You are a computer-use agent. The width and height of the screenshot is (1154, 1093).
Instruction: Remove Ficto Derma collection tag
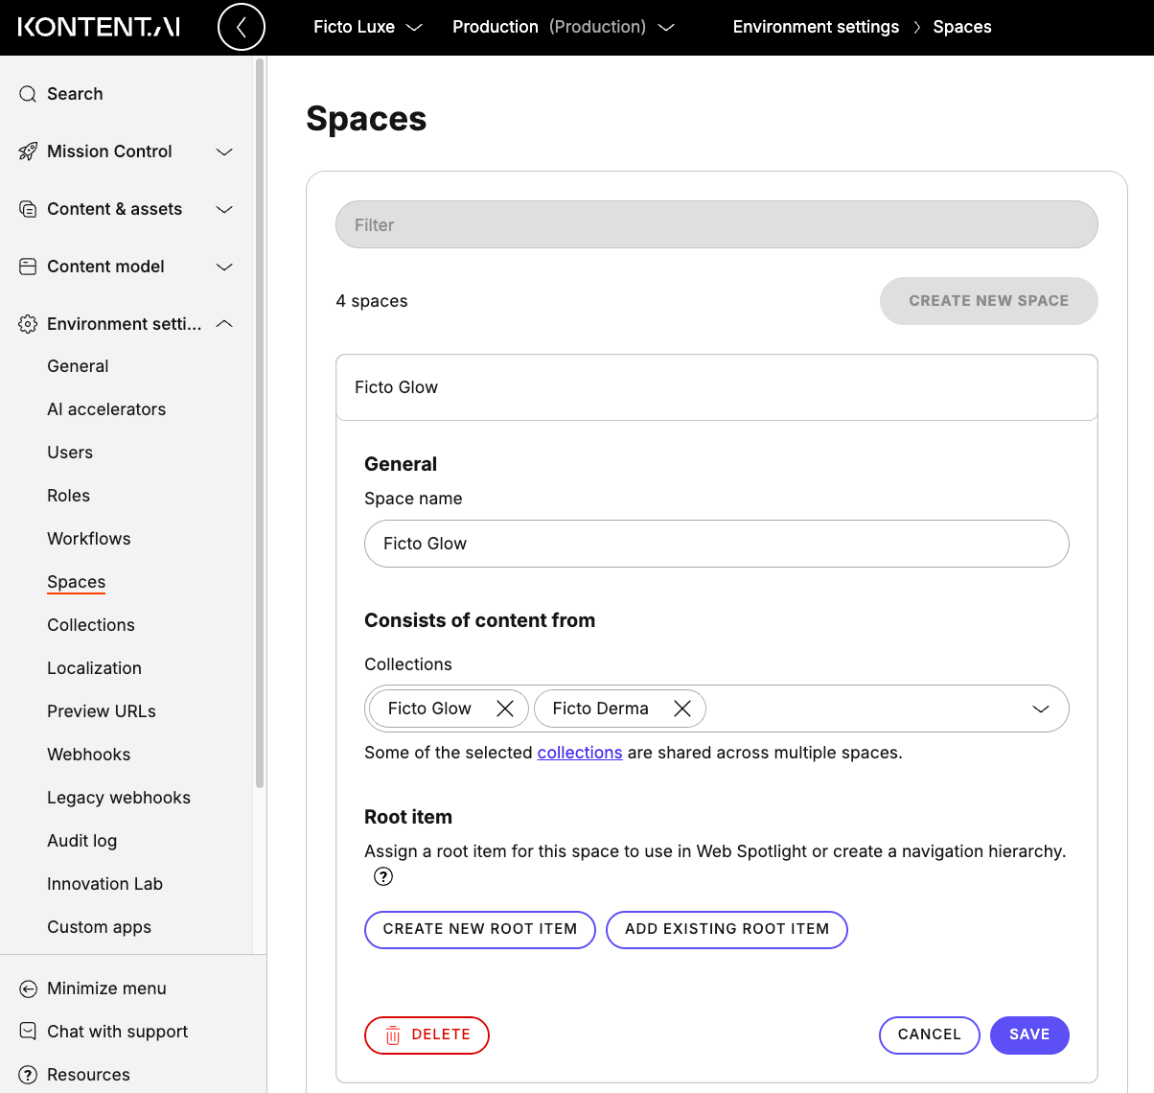coord(682,709)
